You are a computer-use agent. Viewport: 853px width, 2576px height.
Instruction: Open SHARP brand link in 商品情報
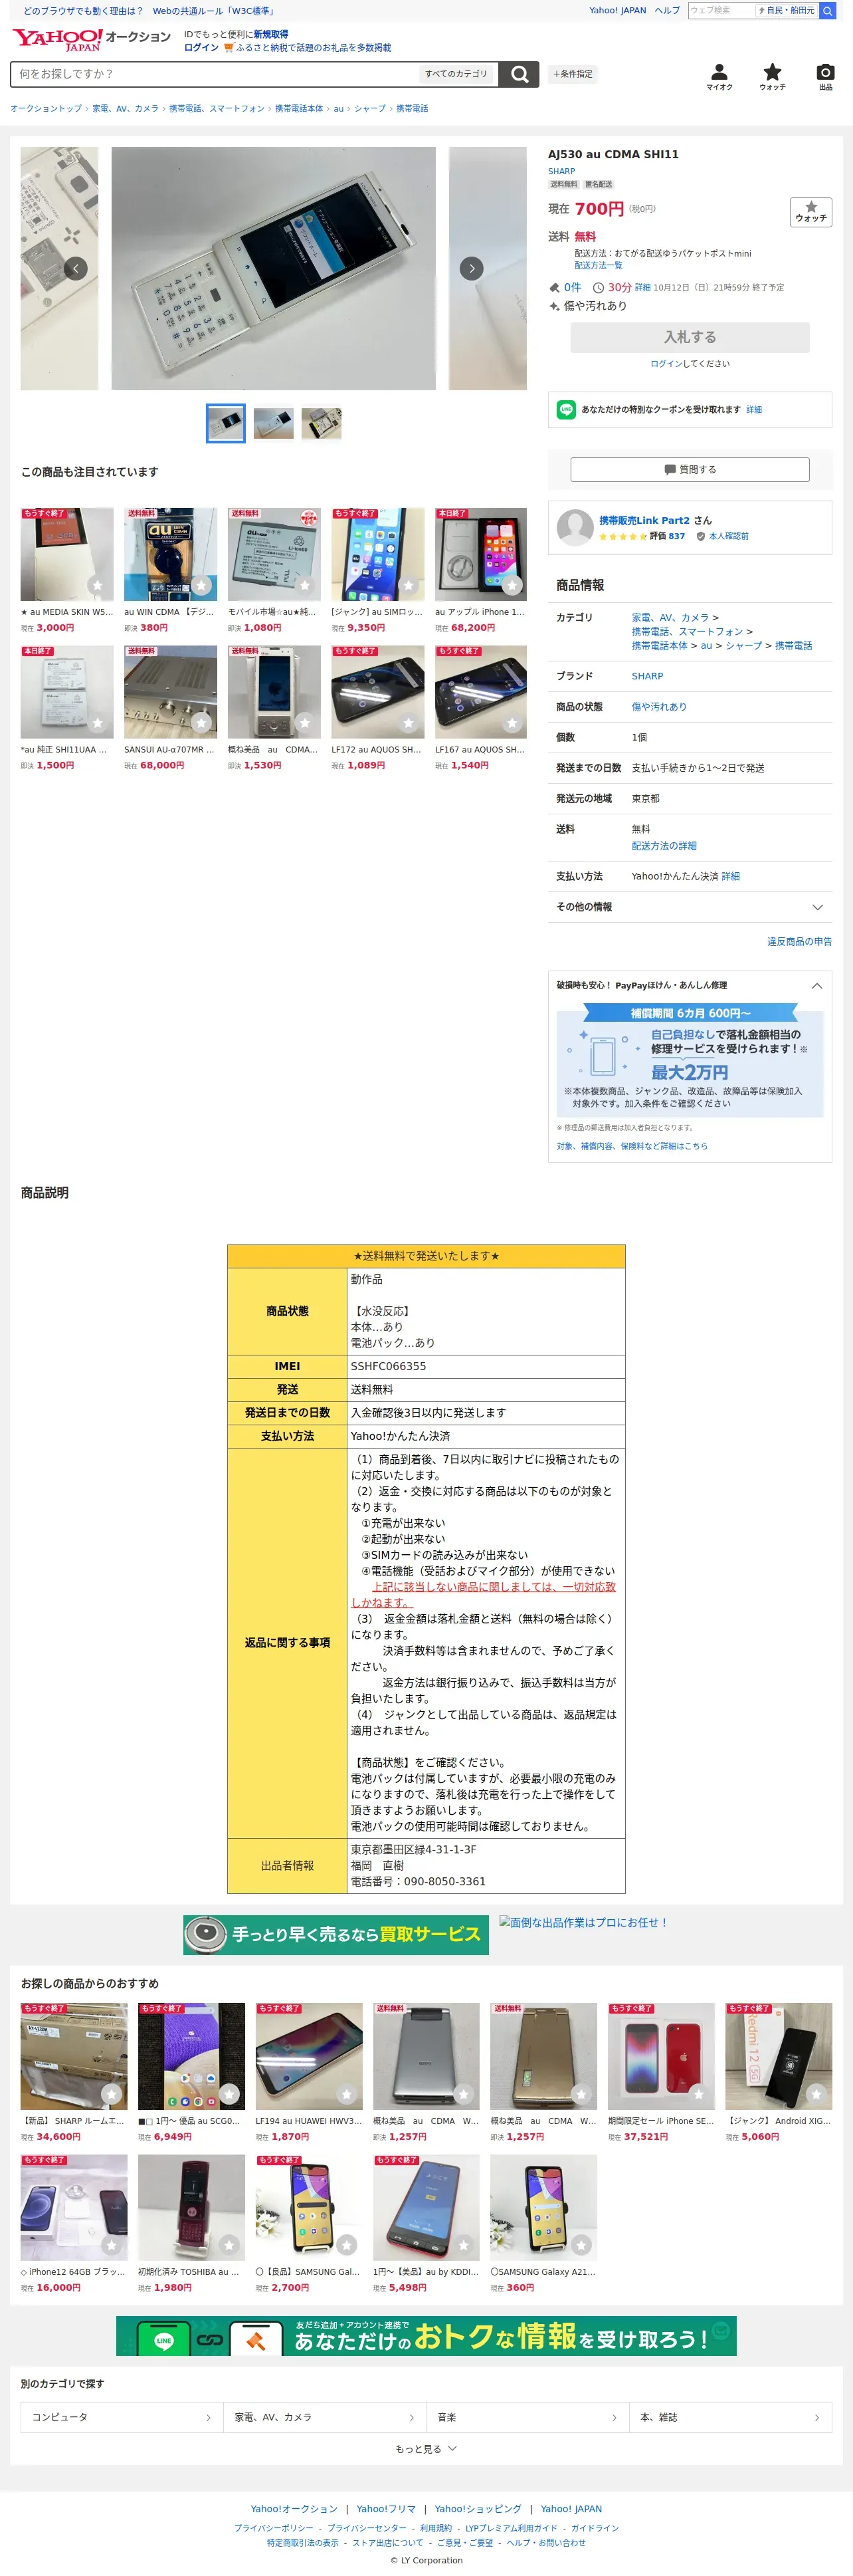pyautogui.click(x=647, y=676)
